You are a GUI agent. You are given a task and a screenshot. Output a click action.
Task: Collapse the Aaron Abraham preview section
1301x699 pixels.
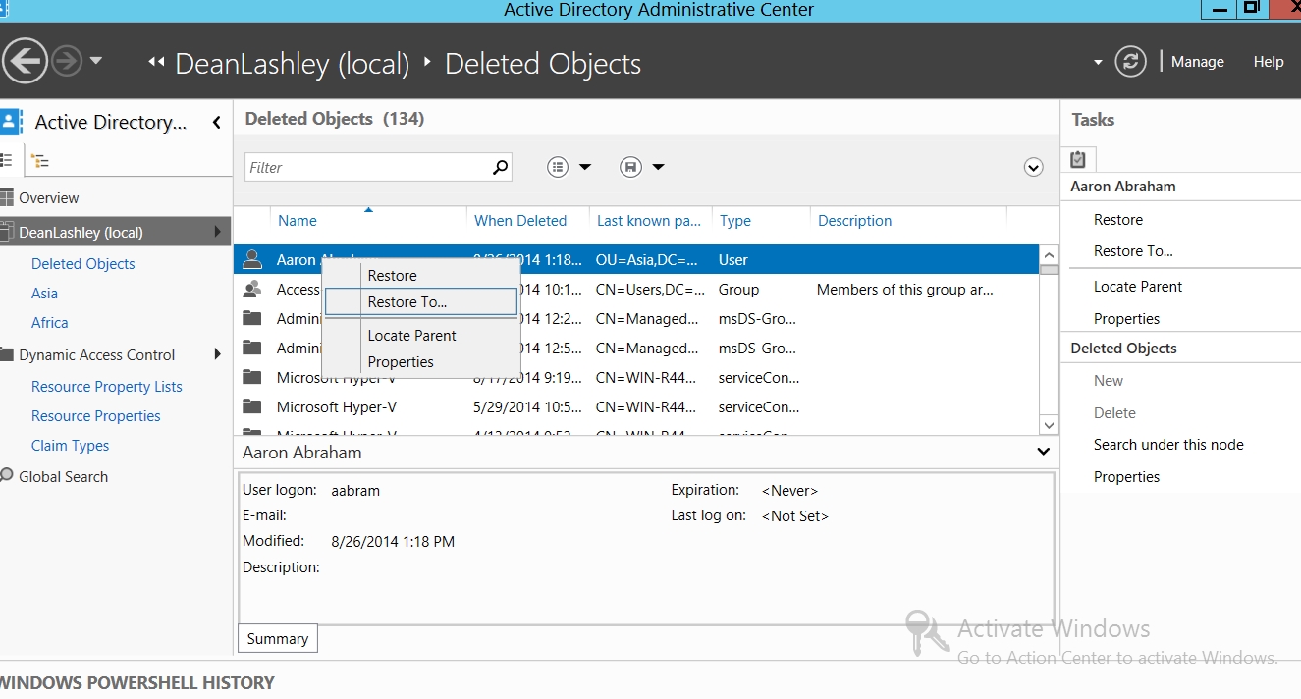1043,452
